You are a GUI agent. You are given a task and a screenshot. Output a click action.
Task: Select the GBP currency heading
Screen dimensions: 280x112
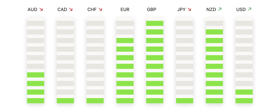pos(151,10)
